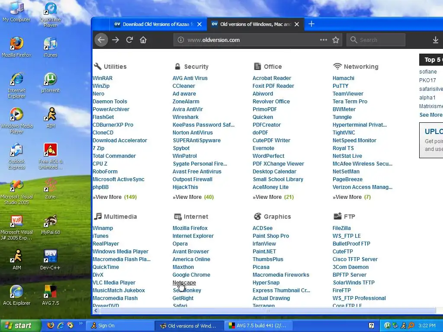Open the help question mark tray icon
443x332 pixels.
pyautogui.click(x=371, y=326)
